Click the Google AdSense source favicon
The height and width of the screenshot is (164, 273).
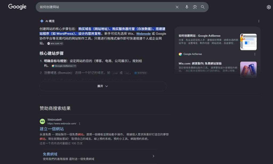pos(180,54)
